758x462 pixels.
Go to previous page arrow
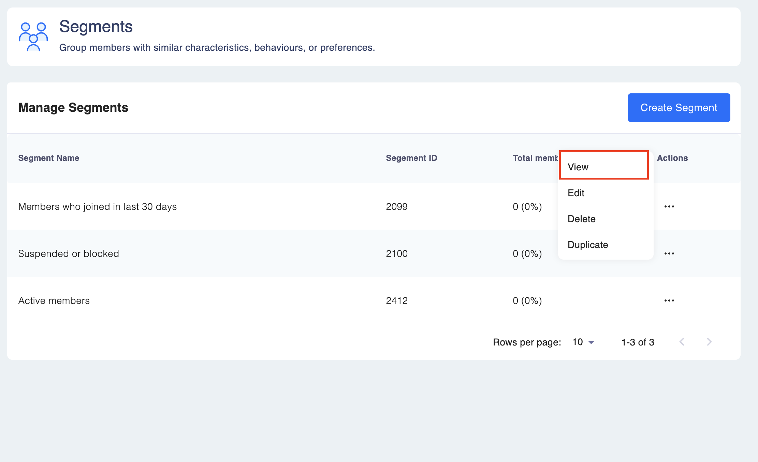[682, 342]
